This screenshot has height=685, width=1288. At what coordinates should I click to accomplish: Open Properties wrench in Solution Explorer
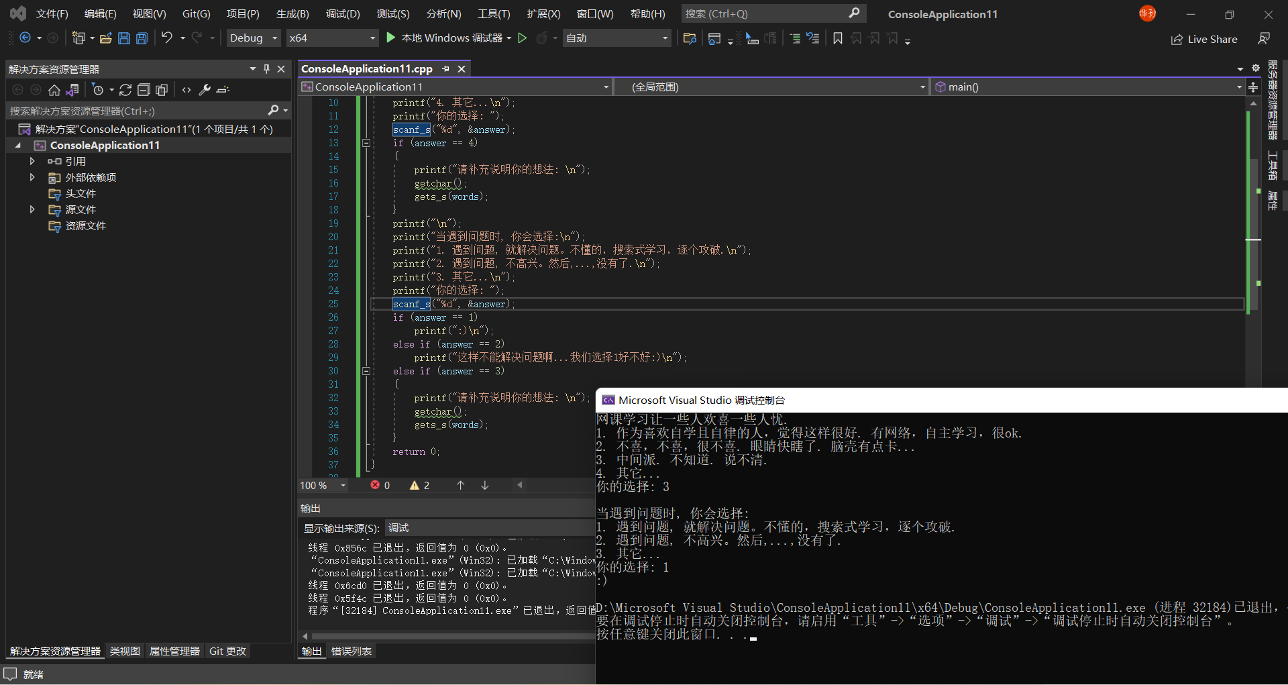205,90
